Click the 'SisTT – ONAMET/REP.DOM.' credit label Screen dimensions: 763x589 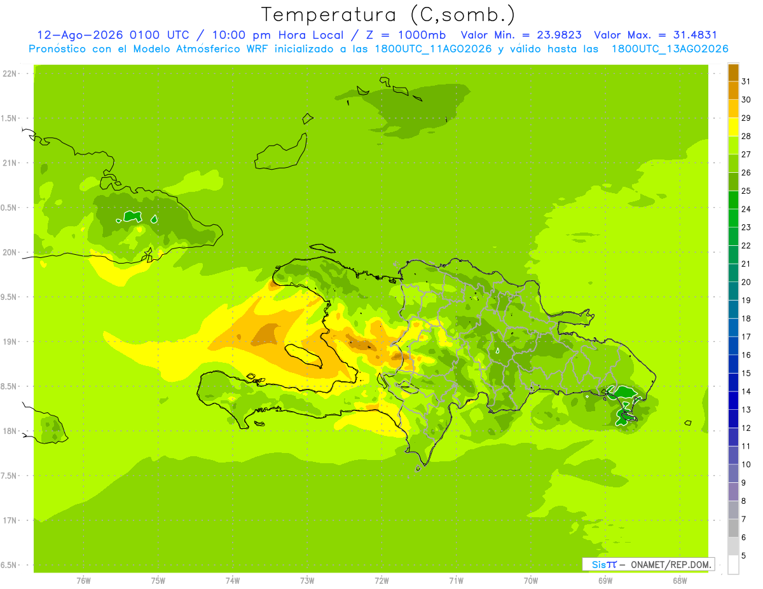point(649,564)
